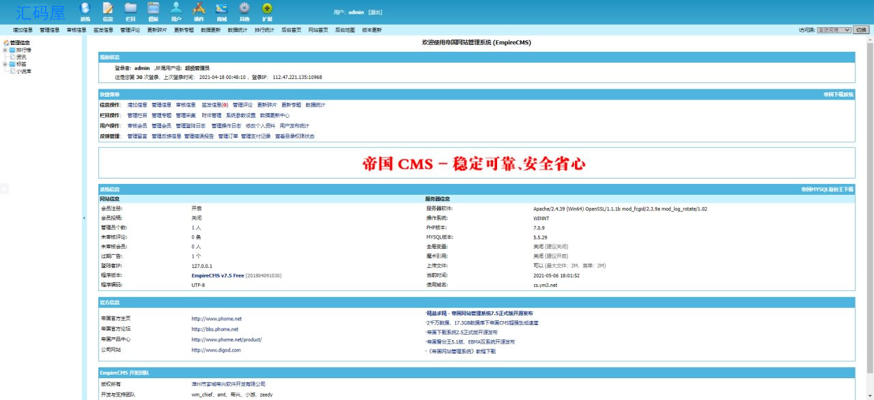The width and height of the screenshot is (874, 400).
Task: Open the 其他 (Other) gear icon
Action: [x=244, y=11]
